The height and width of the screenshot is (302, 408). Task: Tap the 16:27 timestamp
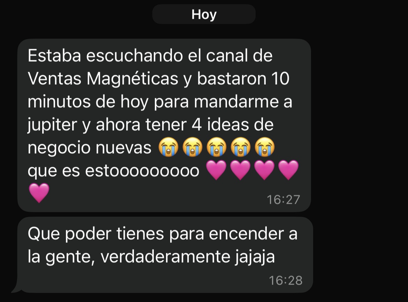click(x=284, y=200)
